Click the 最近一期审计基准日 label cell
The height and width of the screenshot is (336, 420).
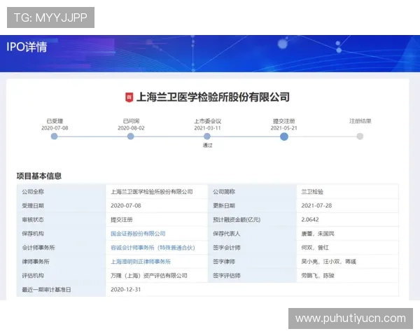pyautogui.click(x=62, y=289)
